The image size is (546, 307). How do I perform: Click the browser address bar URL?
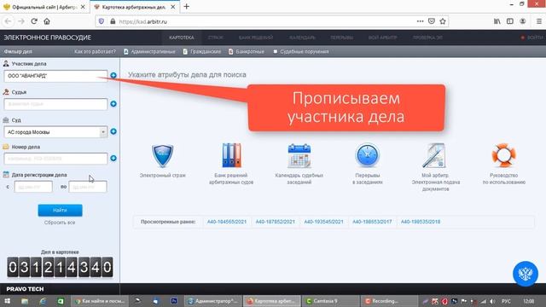coord(142,21)
